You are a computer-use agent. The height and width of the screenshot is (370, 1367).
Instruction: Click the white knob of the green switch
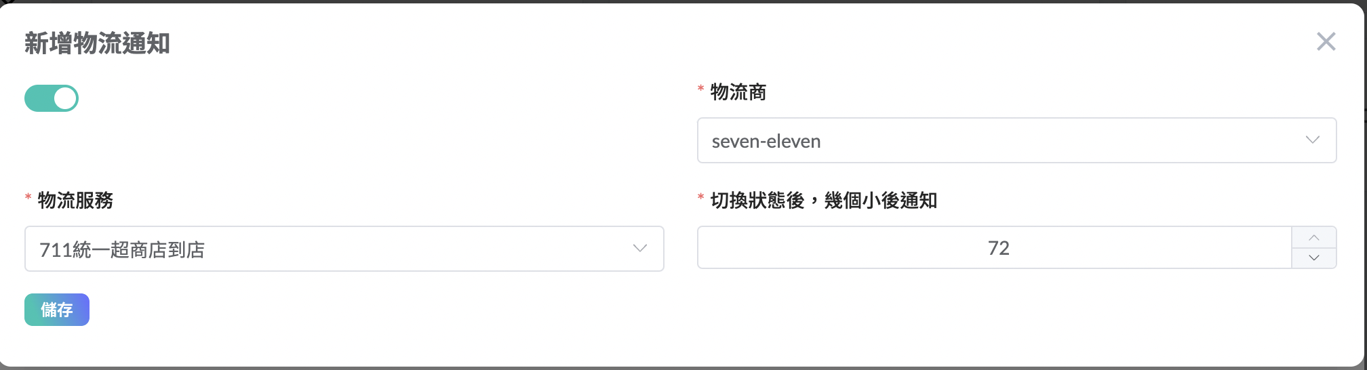click(65, 99)
